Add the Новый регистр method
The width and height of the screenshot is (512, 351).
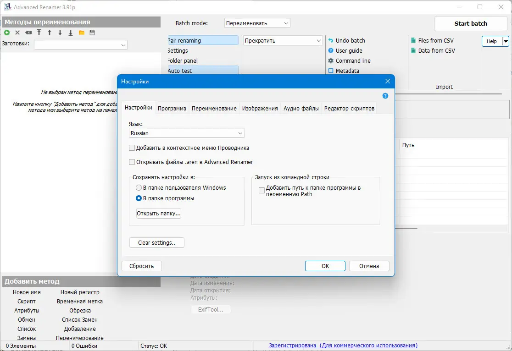(80, 292)
